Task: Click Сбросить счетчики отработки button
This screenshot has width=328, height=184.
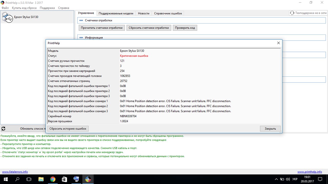Action: click(x=149, y=28)
